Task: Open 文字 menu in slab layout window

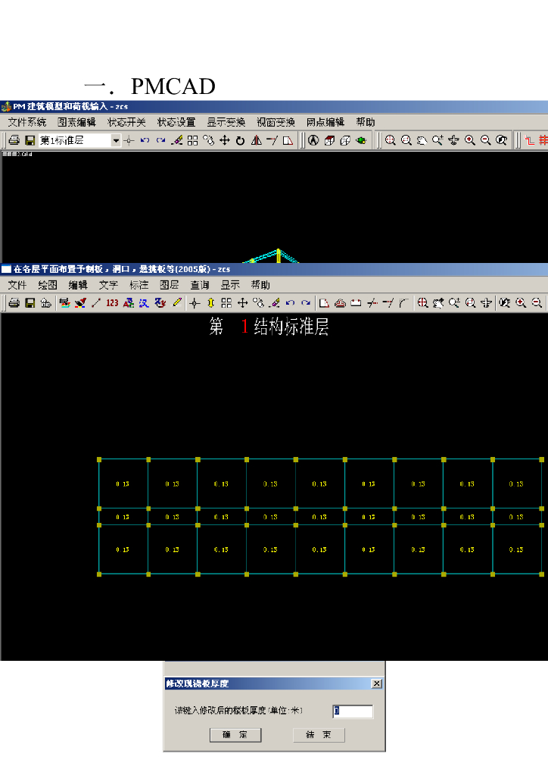Action: pyautogui.click(x=108, y=285)
